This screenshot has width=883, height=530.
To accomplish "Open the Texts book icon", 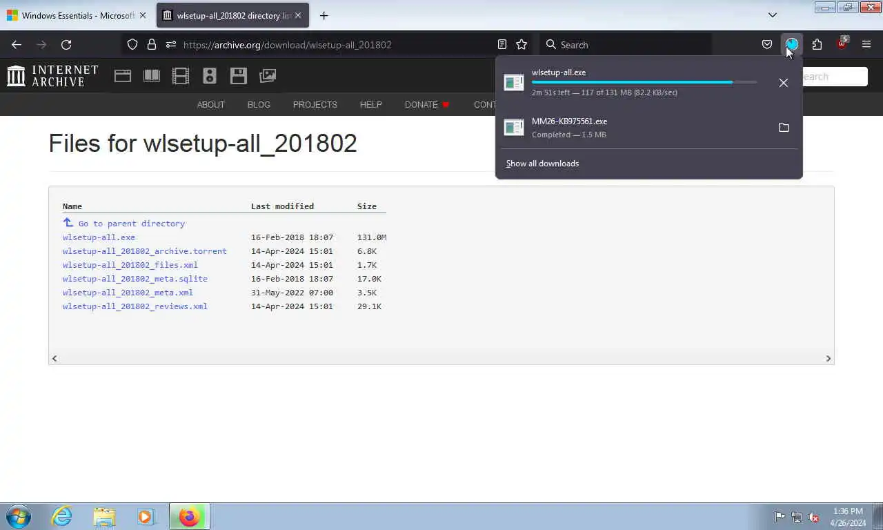I will (x=152, y=76).
